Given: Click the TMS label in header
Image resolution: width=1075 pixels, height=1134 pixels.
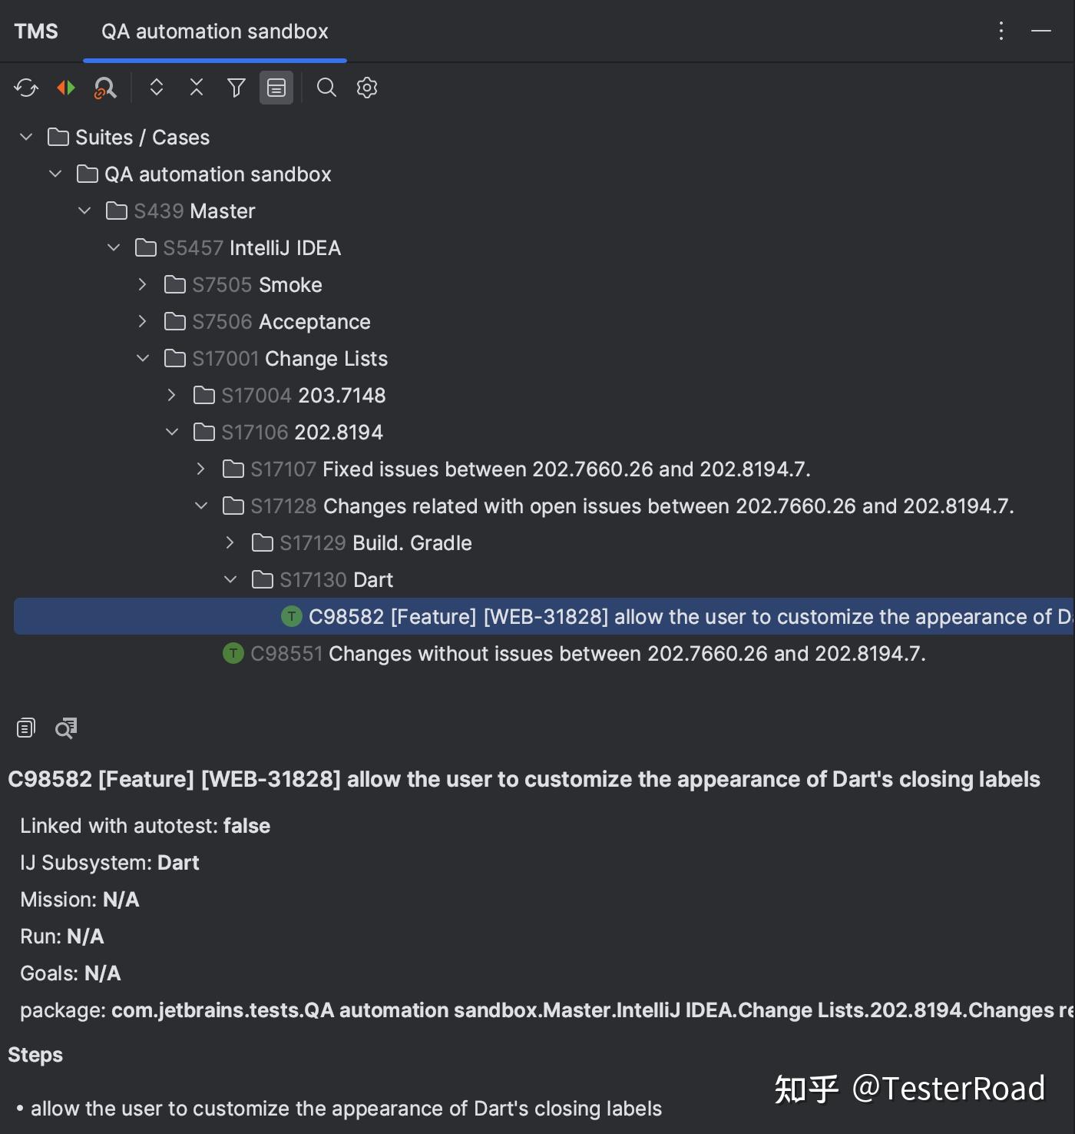Looking at the screenshot, I should (x=35, y=31).
